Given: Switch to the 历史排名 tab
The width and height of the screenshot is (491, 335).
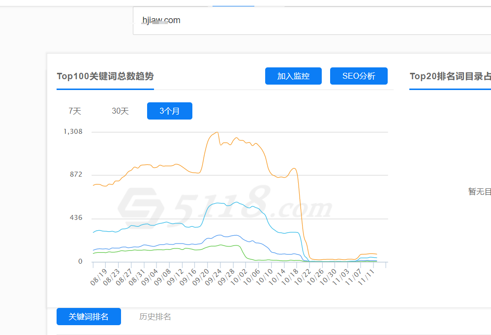Looking at the screenshot, I should click(155, 316).
